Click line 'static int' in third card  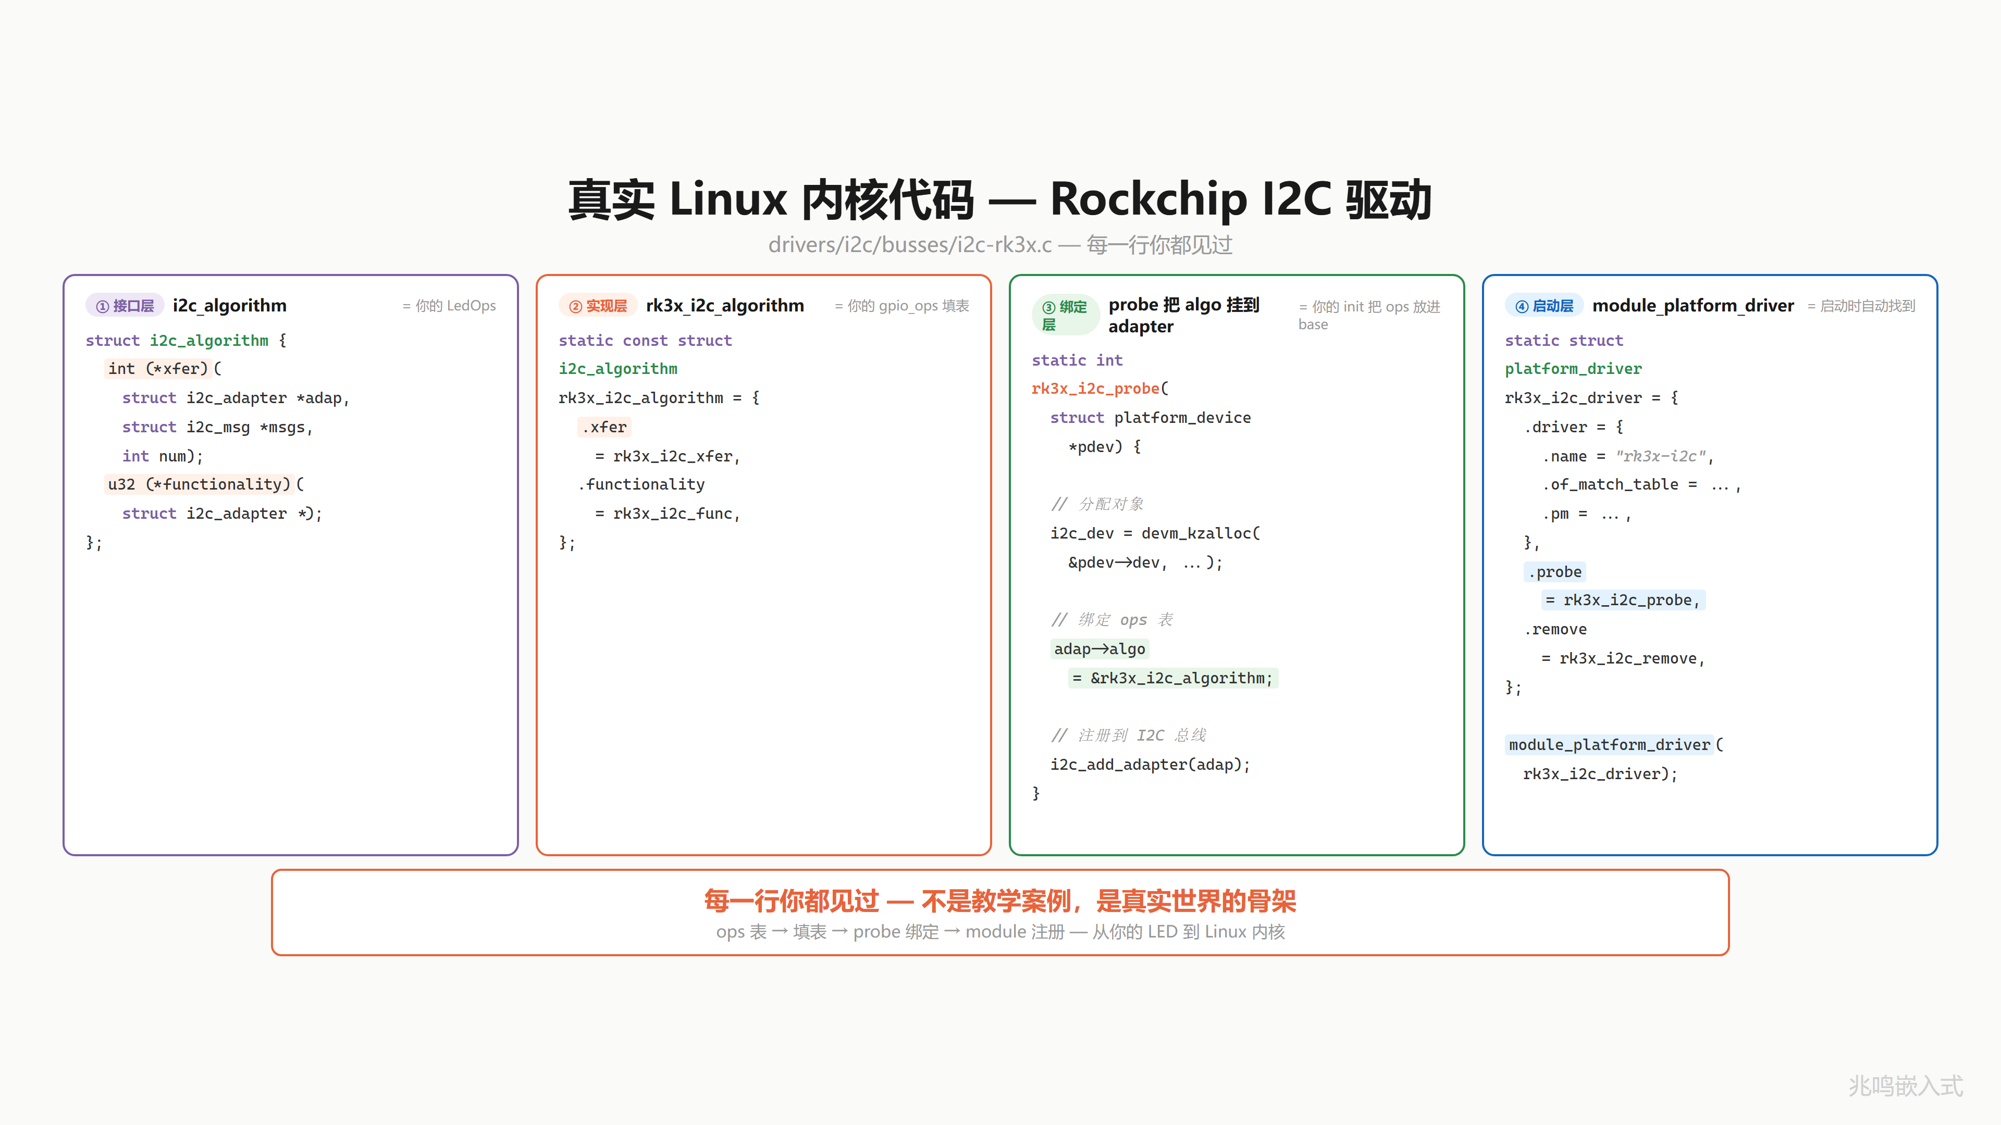click(x=1077, y=360)
